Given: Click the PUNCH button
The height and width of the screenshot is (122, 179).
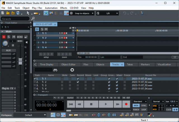Looking at the screenshot, I should pos(136,110).
